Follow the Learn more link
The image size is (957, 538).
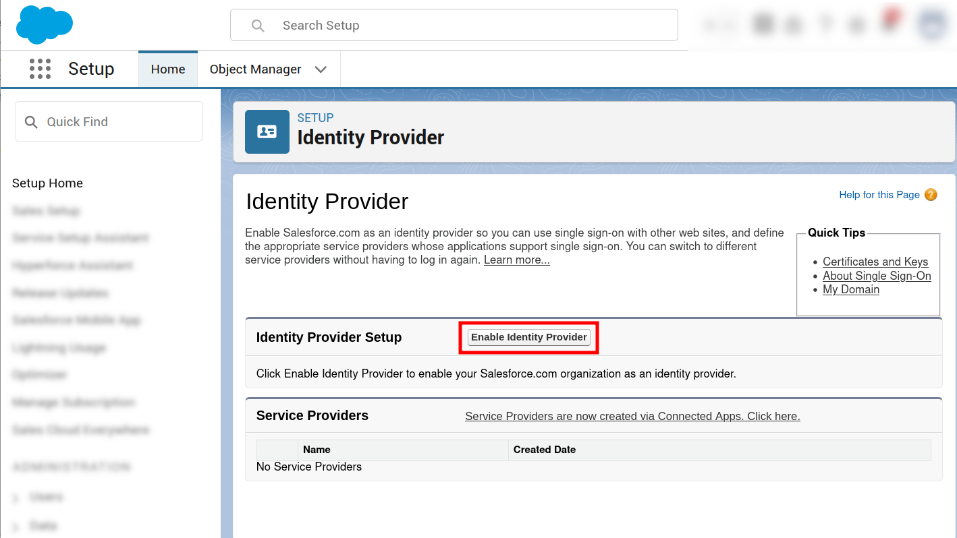[x=516, y=260]
